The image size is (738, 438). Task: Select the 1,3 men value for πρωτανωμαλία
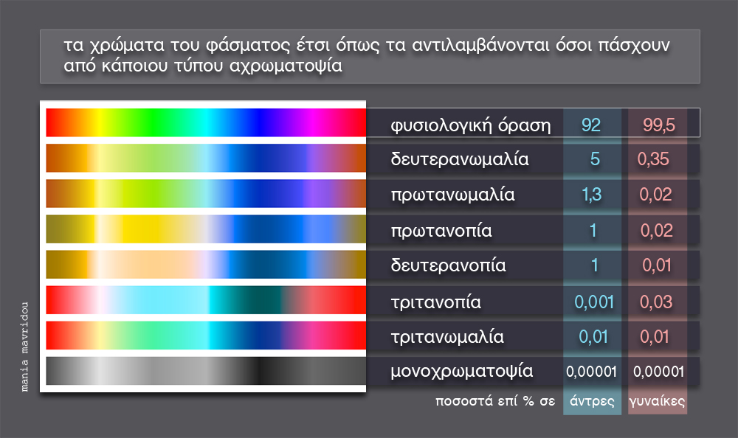point(593,195)
